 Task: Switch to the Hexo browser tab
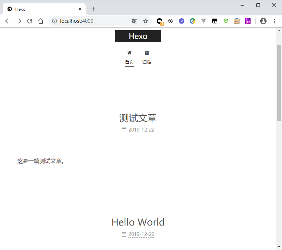[x=41, y=9]
